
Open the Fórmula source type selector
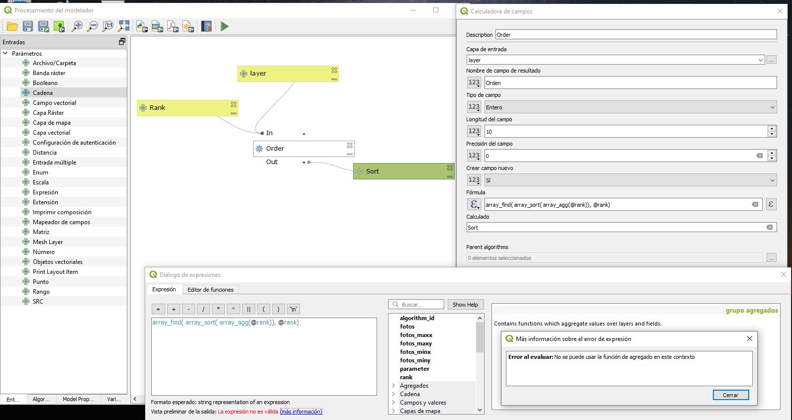click(474, 204)
